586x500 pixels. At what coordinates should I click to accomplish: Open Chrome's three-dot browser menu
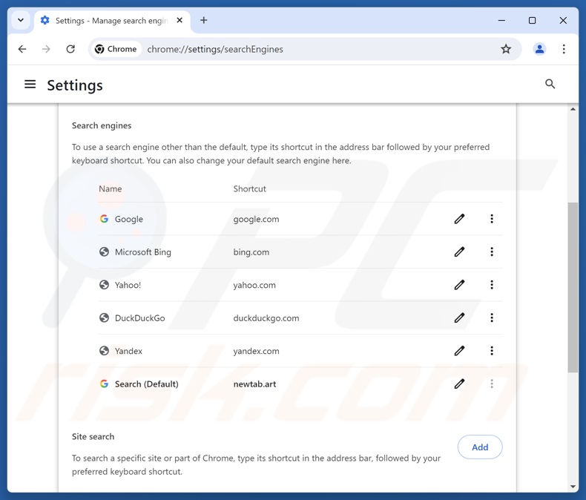coord(564,49)
